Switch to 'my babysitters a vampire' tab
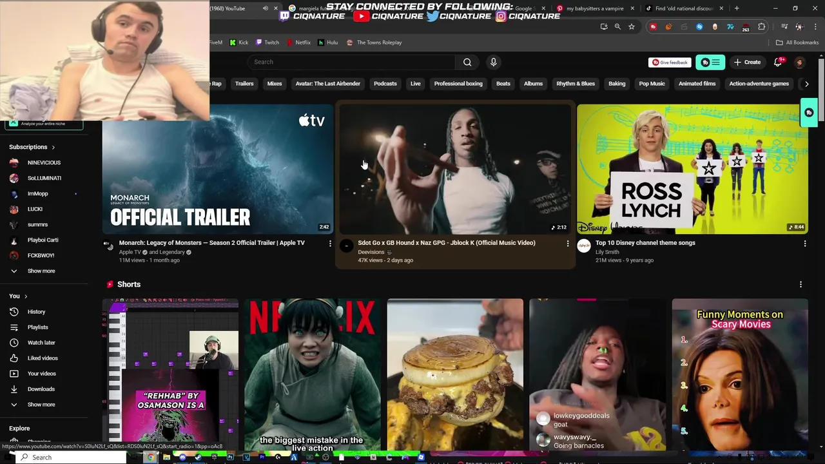Screen dimensions: 825x464 pos(595,8)
